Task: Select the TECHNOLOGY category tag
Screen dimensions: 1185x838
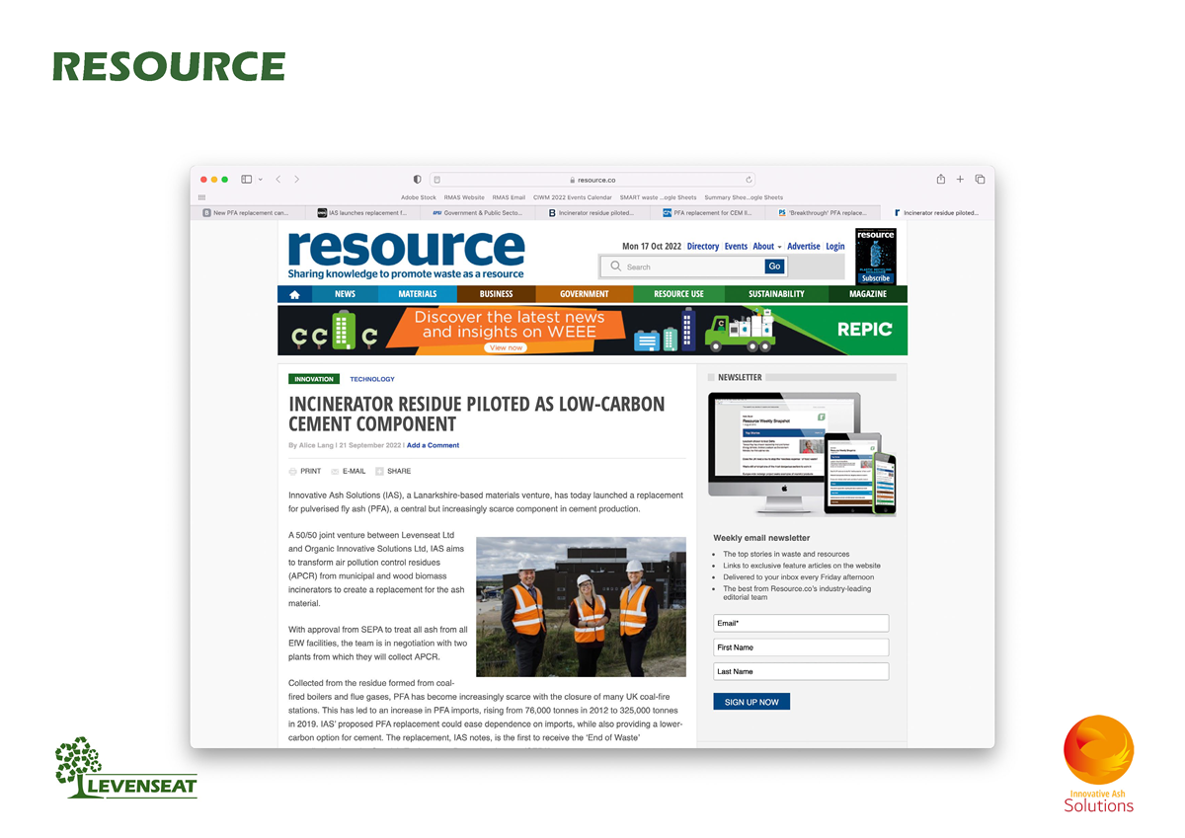Action: pos(372,379)
